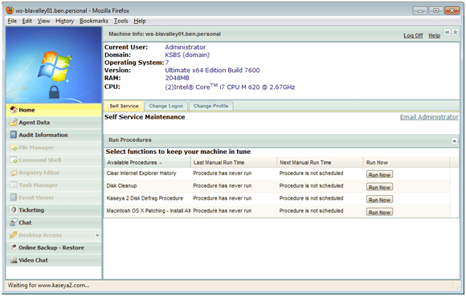Click the Administrator current user value

(185, 47)
